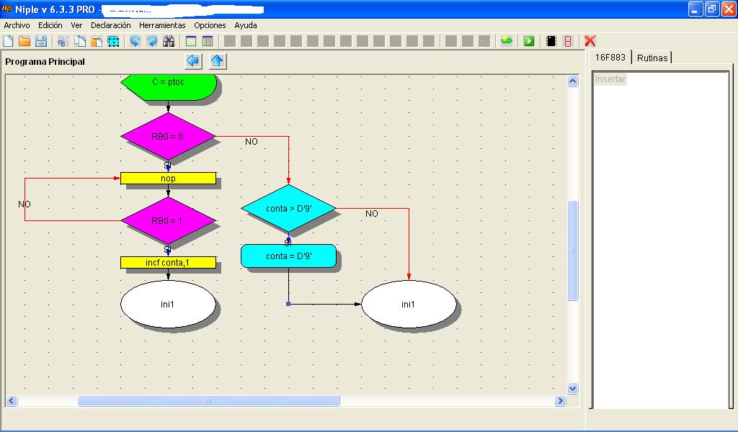Select the yellow 'nop' block
Viewport: 738px width, 432px height.
[x=168, y=179]
